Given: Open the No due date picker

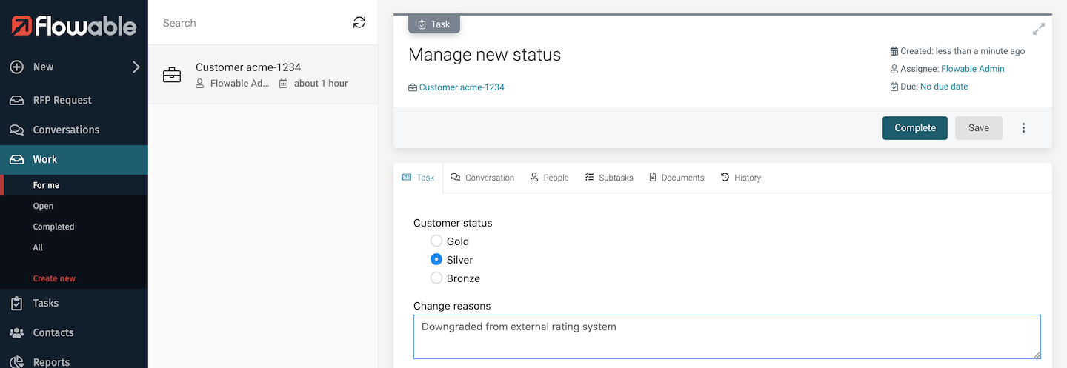Looking at the screenshot, I should 943,87.
